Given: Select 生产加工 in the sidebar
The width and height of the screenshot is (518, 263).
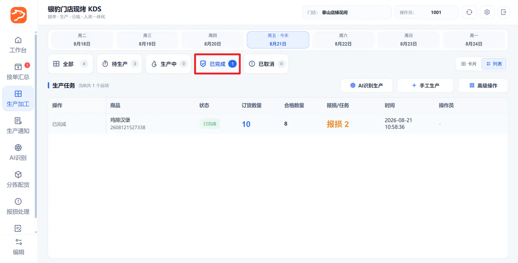Looking at the screenshot, I should 18,99.
